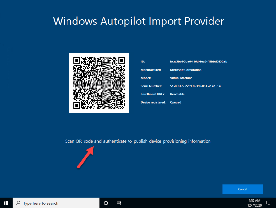Screen dimensions: 276x208
Task: Click the Virtual Machine model value
Action: 181,78
